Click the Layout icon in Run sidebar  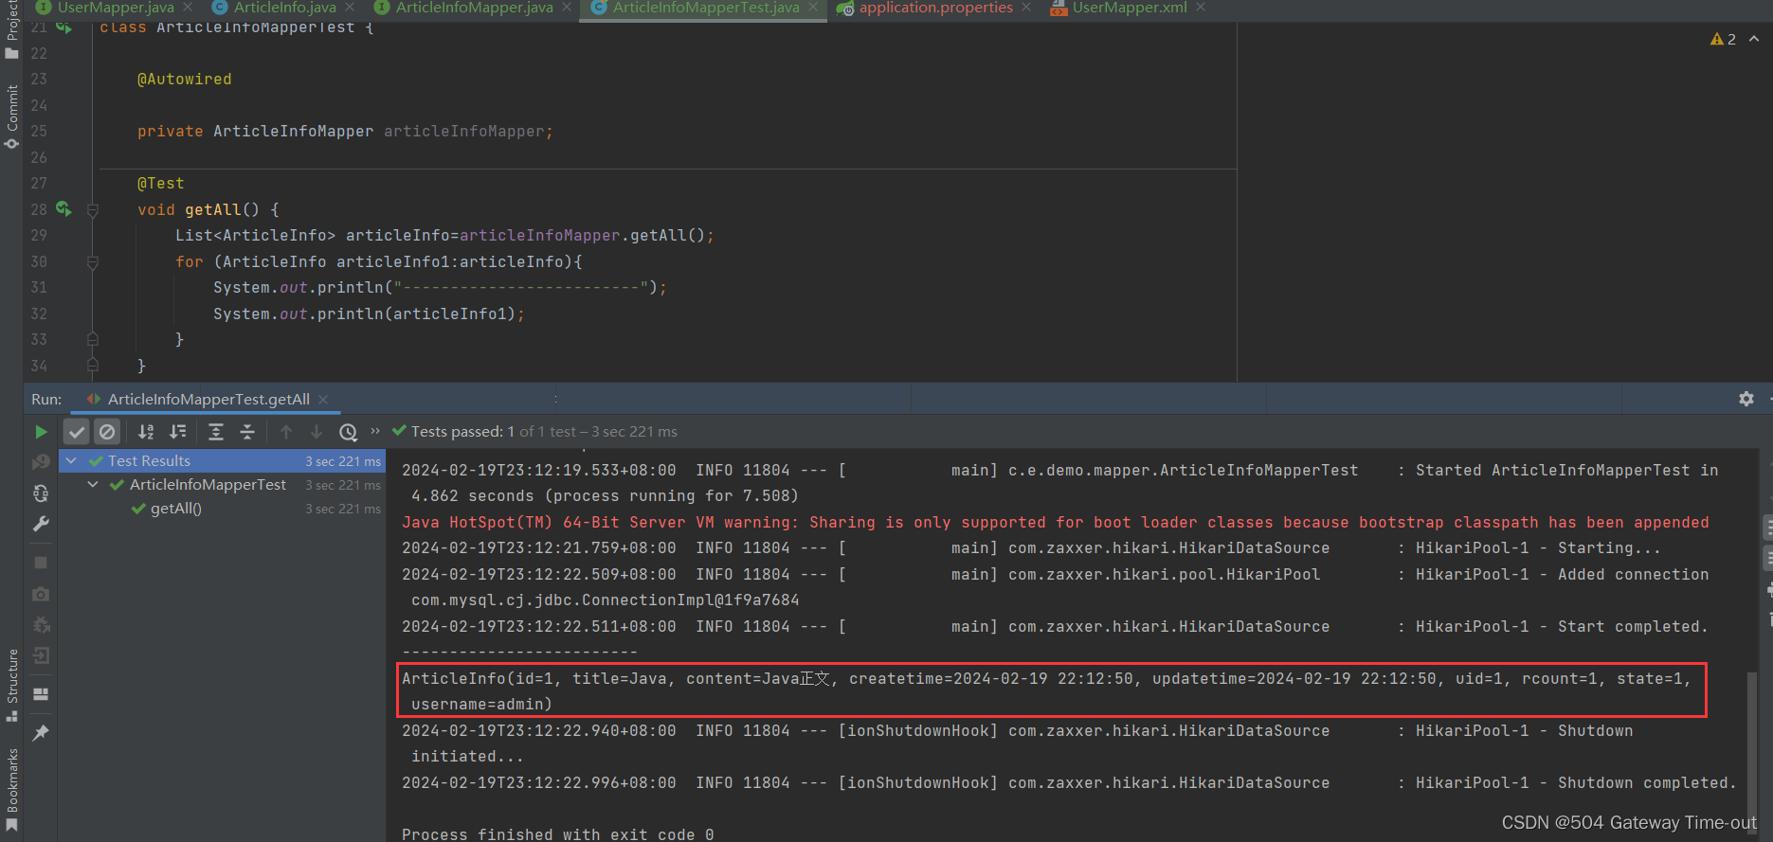click(41, 694)
